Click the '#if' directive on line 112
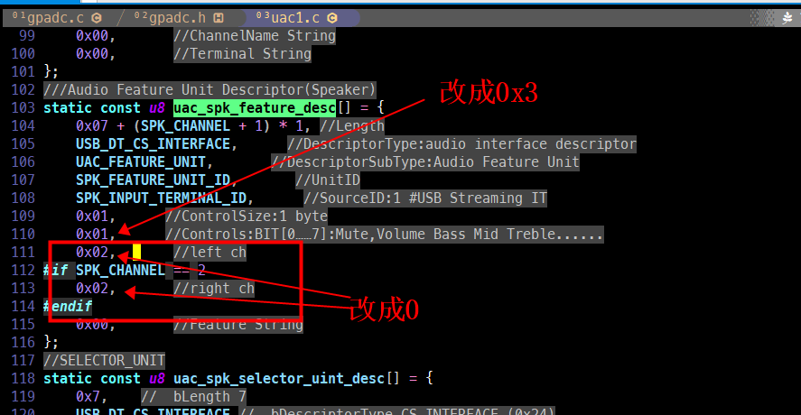The width and height of the screenshot is (801, 415). [x=56, y=270]
